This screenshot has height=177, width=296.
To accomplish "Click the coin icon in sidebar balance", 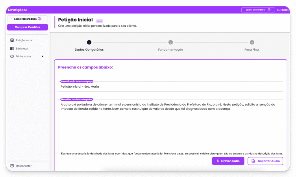I will 39,19.
